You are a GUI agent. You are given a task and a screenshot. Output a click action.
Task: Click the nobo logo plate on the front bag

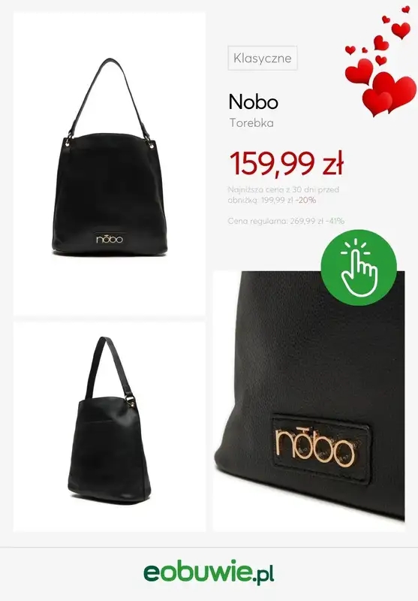[110, 239]
